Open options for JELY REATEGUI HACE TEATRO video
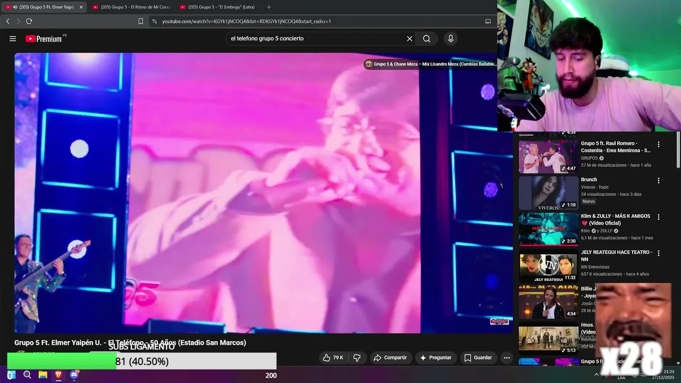 click(x=659, y=253)
